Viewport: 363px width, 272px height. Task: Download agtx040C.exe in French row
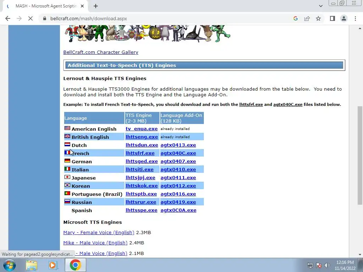point(178,153)
